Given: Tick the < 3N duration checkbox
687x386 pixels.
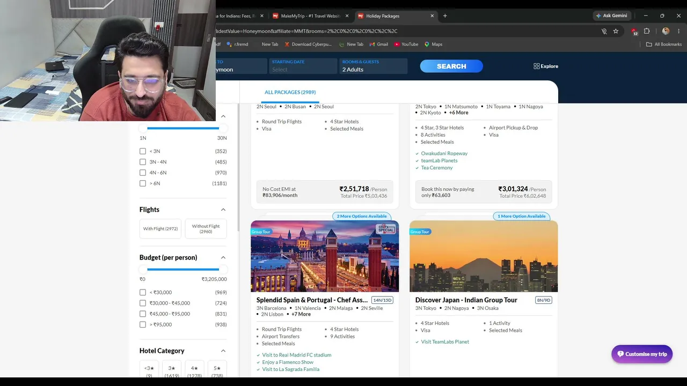Looking at the screenshot, I should [143, 151].
